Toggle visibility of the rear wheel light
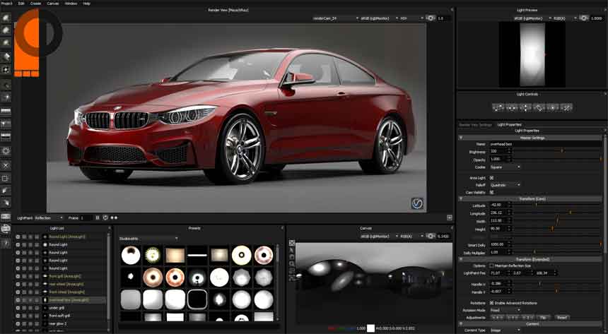 pos(18,284)
